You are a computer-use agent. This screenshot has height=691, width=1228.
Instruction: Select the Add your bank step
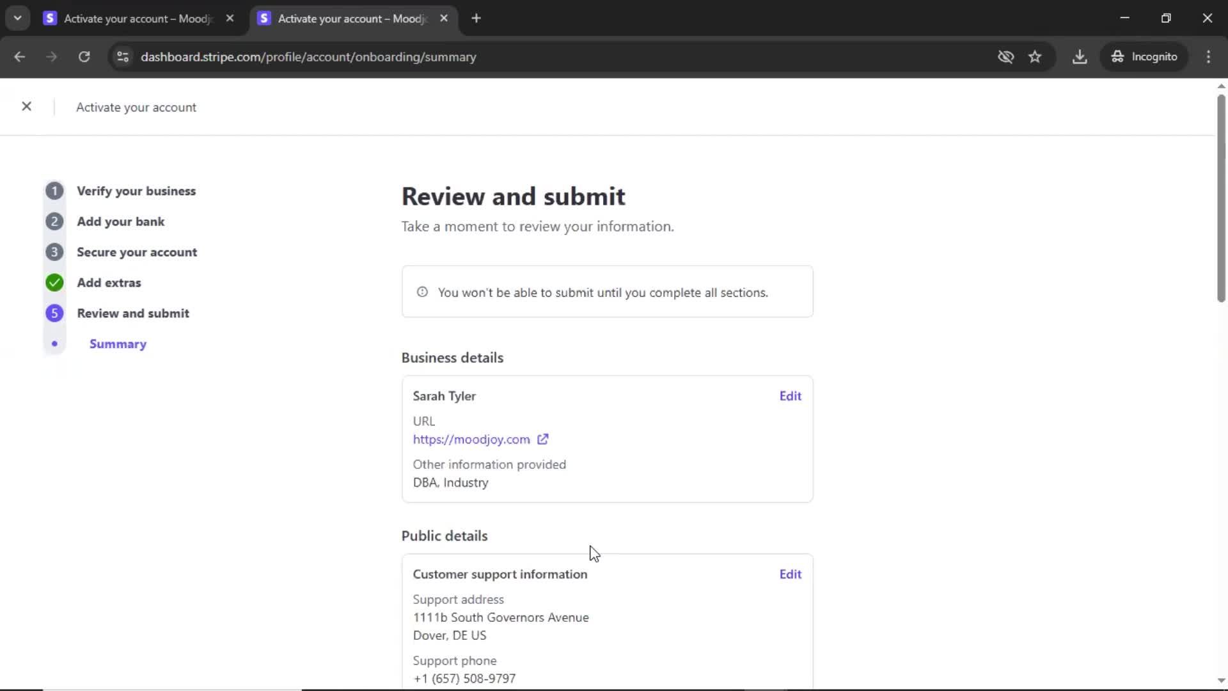[120, 221]
